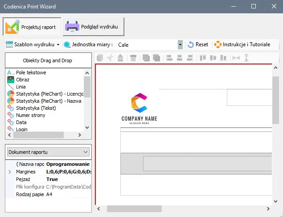
Task: Click the Align horizontal centers icon
Action: click(180, 58)
